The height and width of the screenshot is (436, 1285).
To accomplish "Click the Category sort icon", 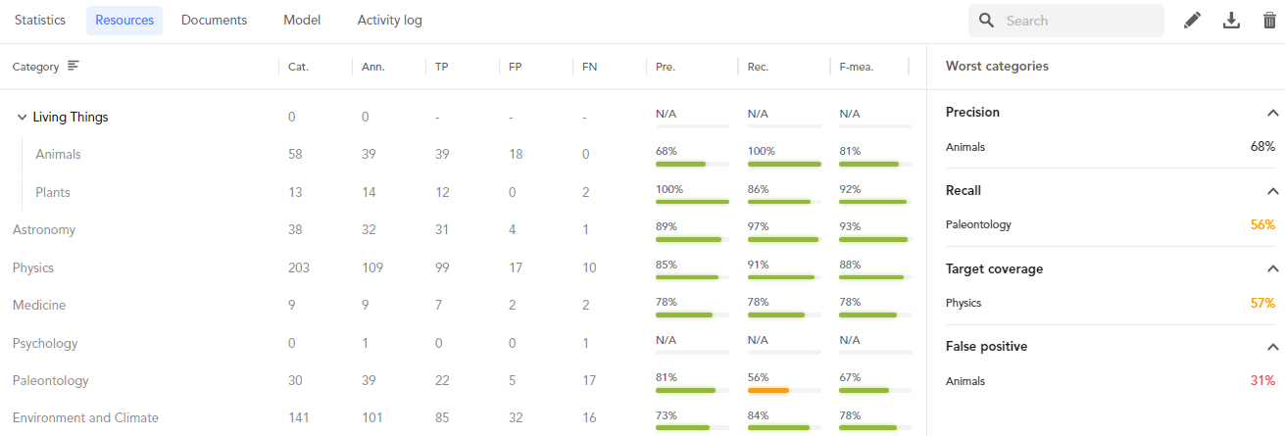I will pyautogui.click(x=74, y=67).
